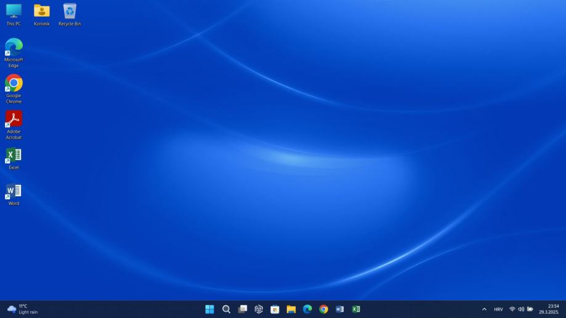Screen dimensions: 566x318
Task: Launch Word from the taskbar
Action: point(339,309)
